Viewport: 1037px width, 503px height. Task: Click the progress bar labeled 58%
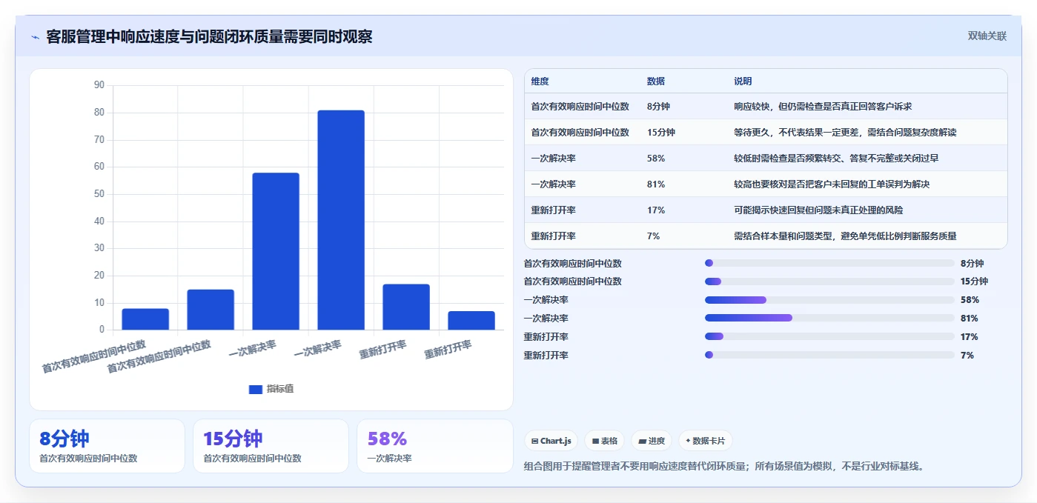(829, 300)
